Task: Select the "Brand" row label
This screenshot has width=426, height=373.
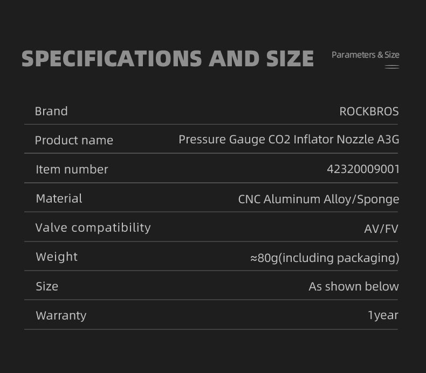Action: point(51,112)
